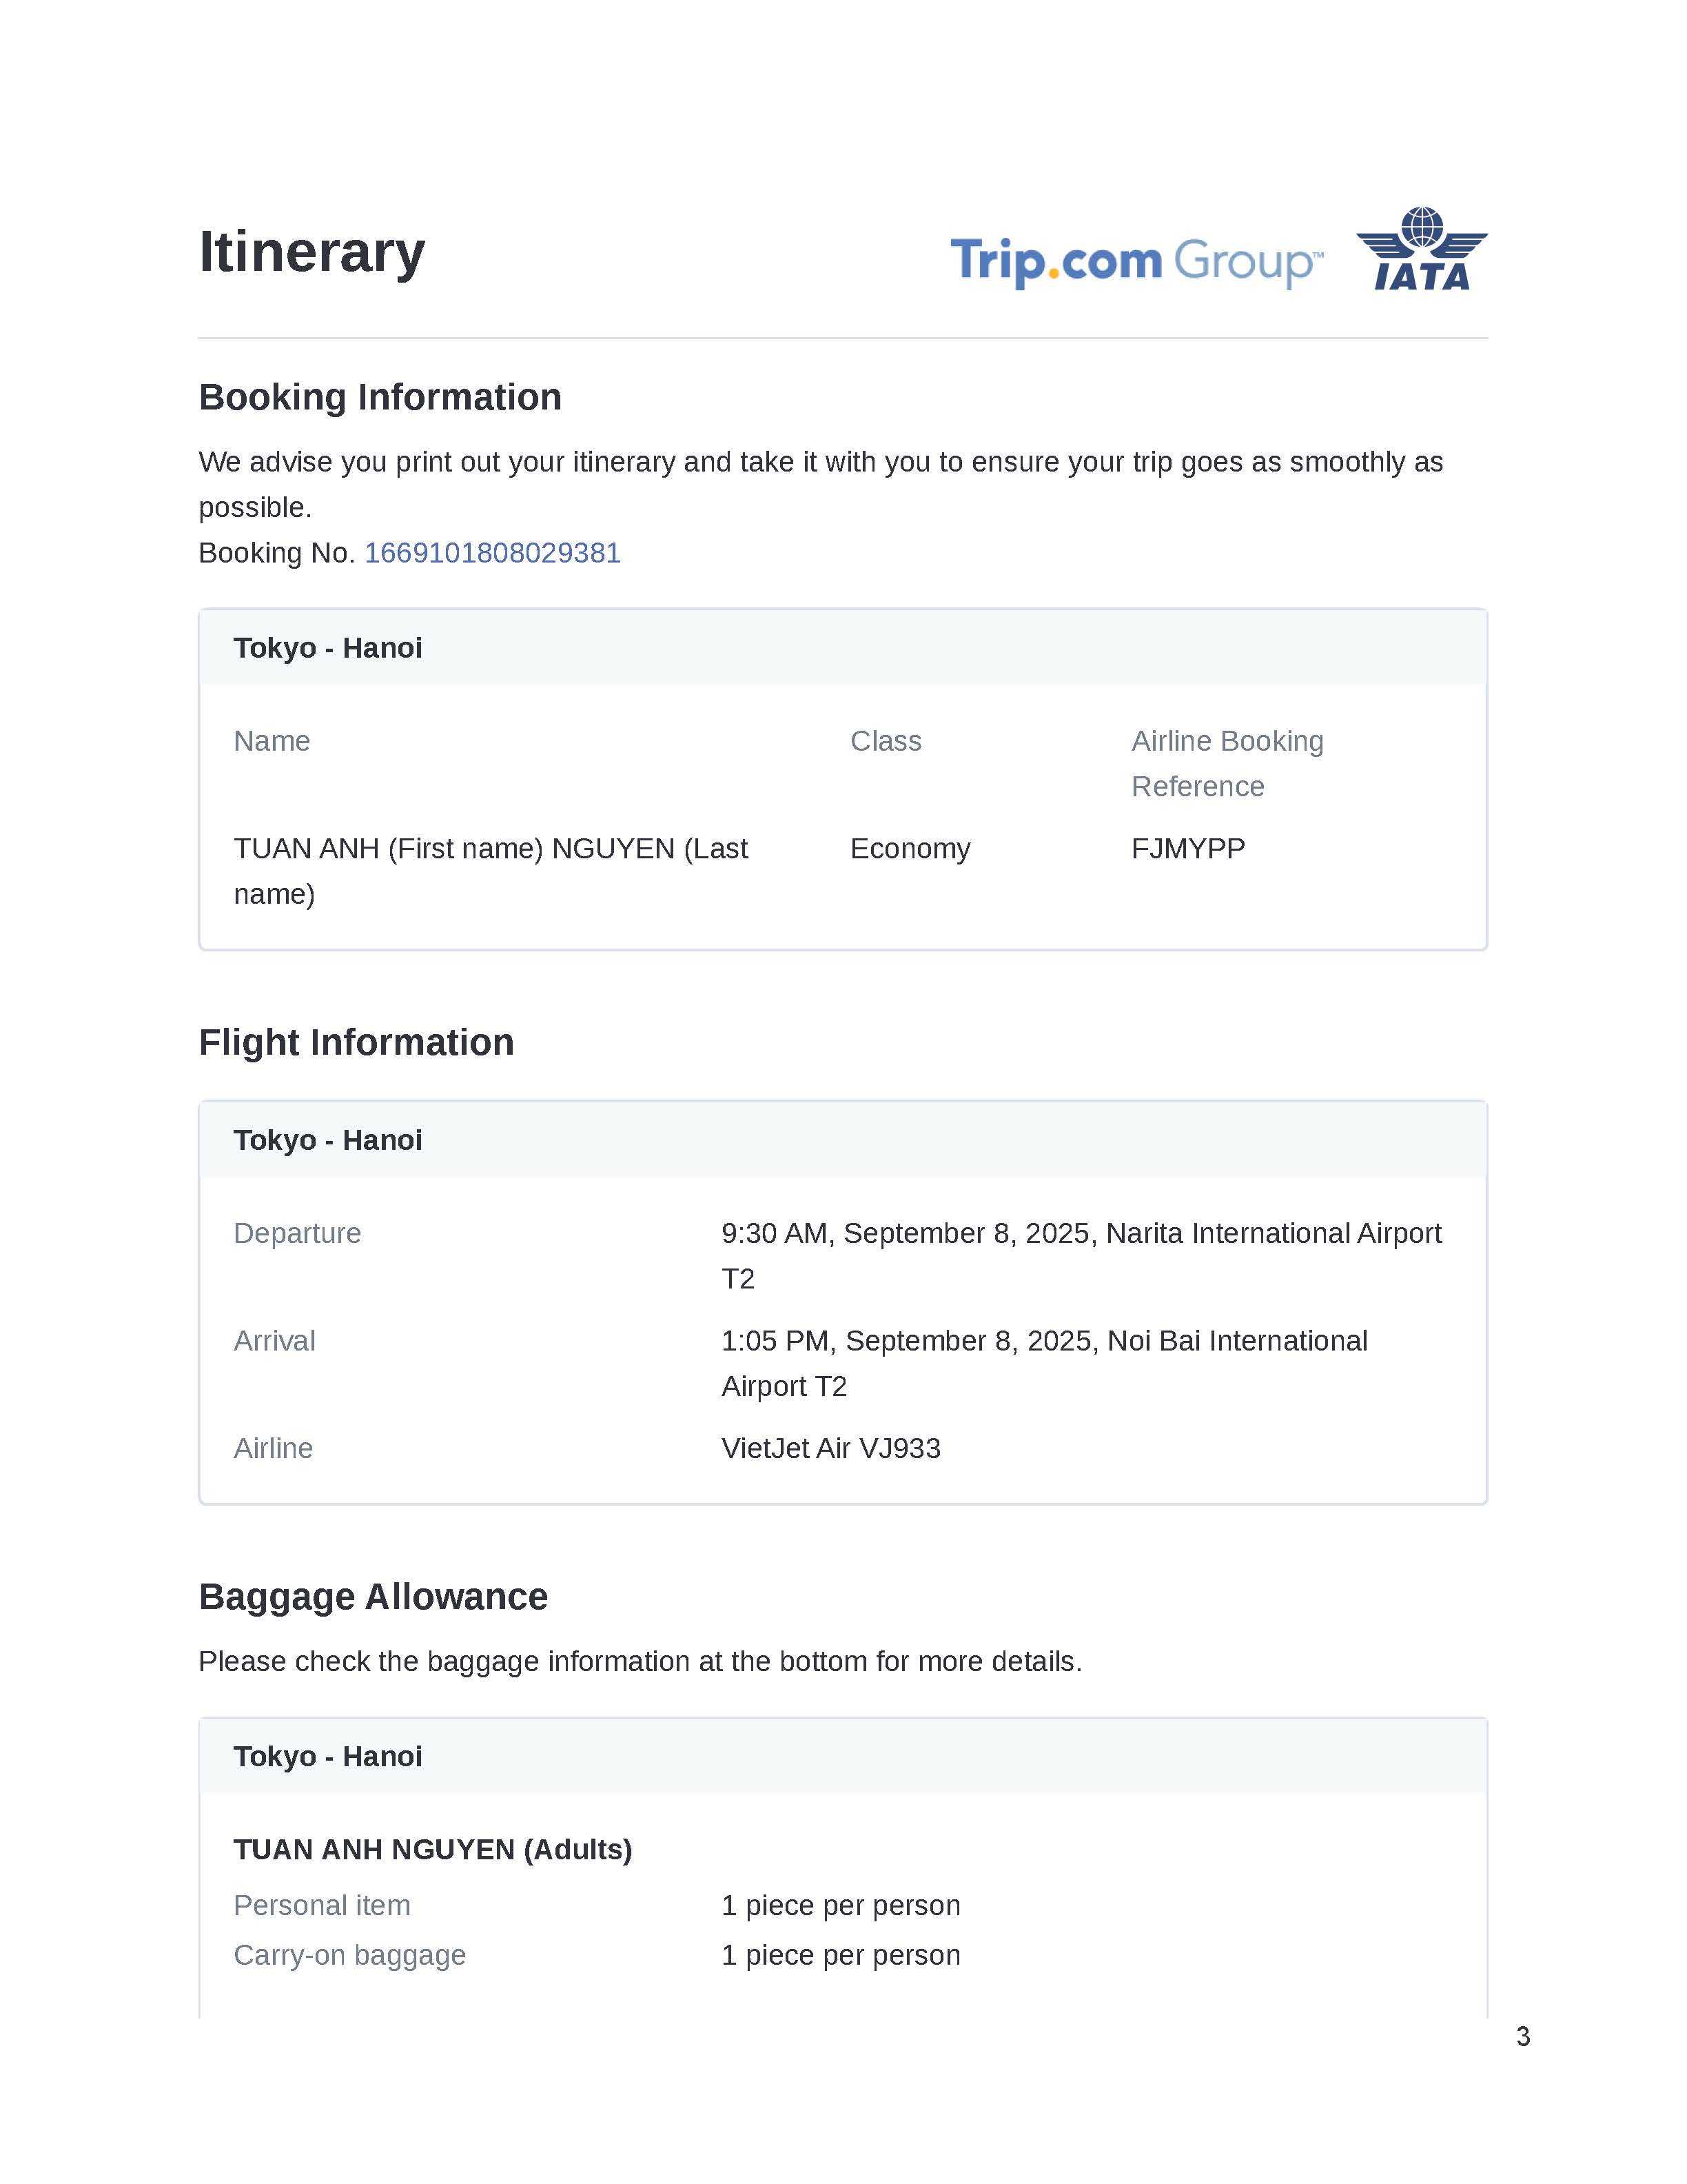The width and height of the screenshot is (1687, 2184).
Task: Click the Itinerary page title
Action: (311, 251)
